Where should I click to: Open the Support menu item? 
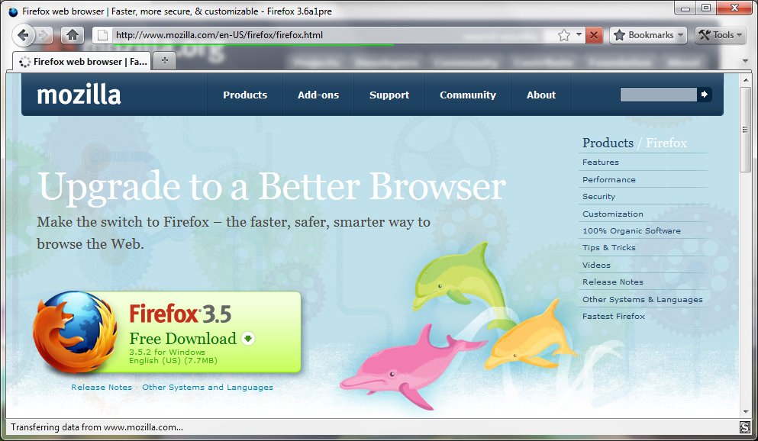tap(389, 95)
